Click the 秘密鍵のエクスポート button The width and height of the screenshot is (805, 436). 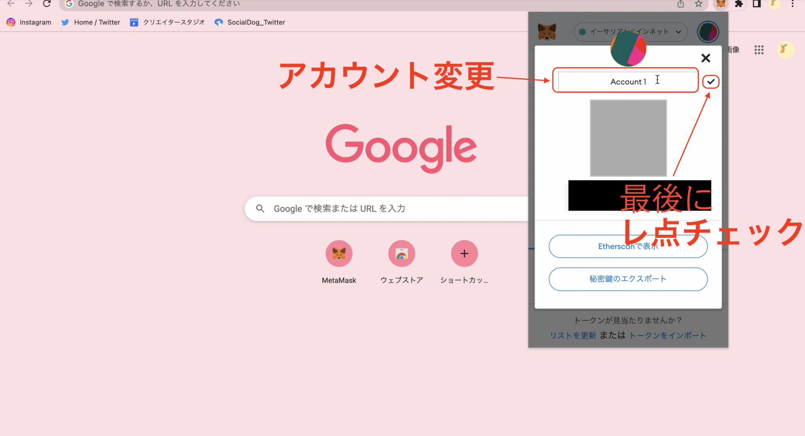pos(628,279)
